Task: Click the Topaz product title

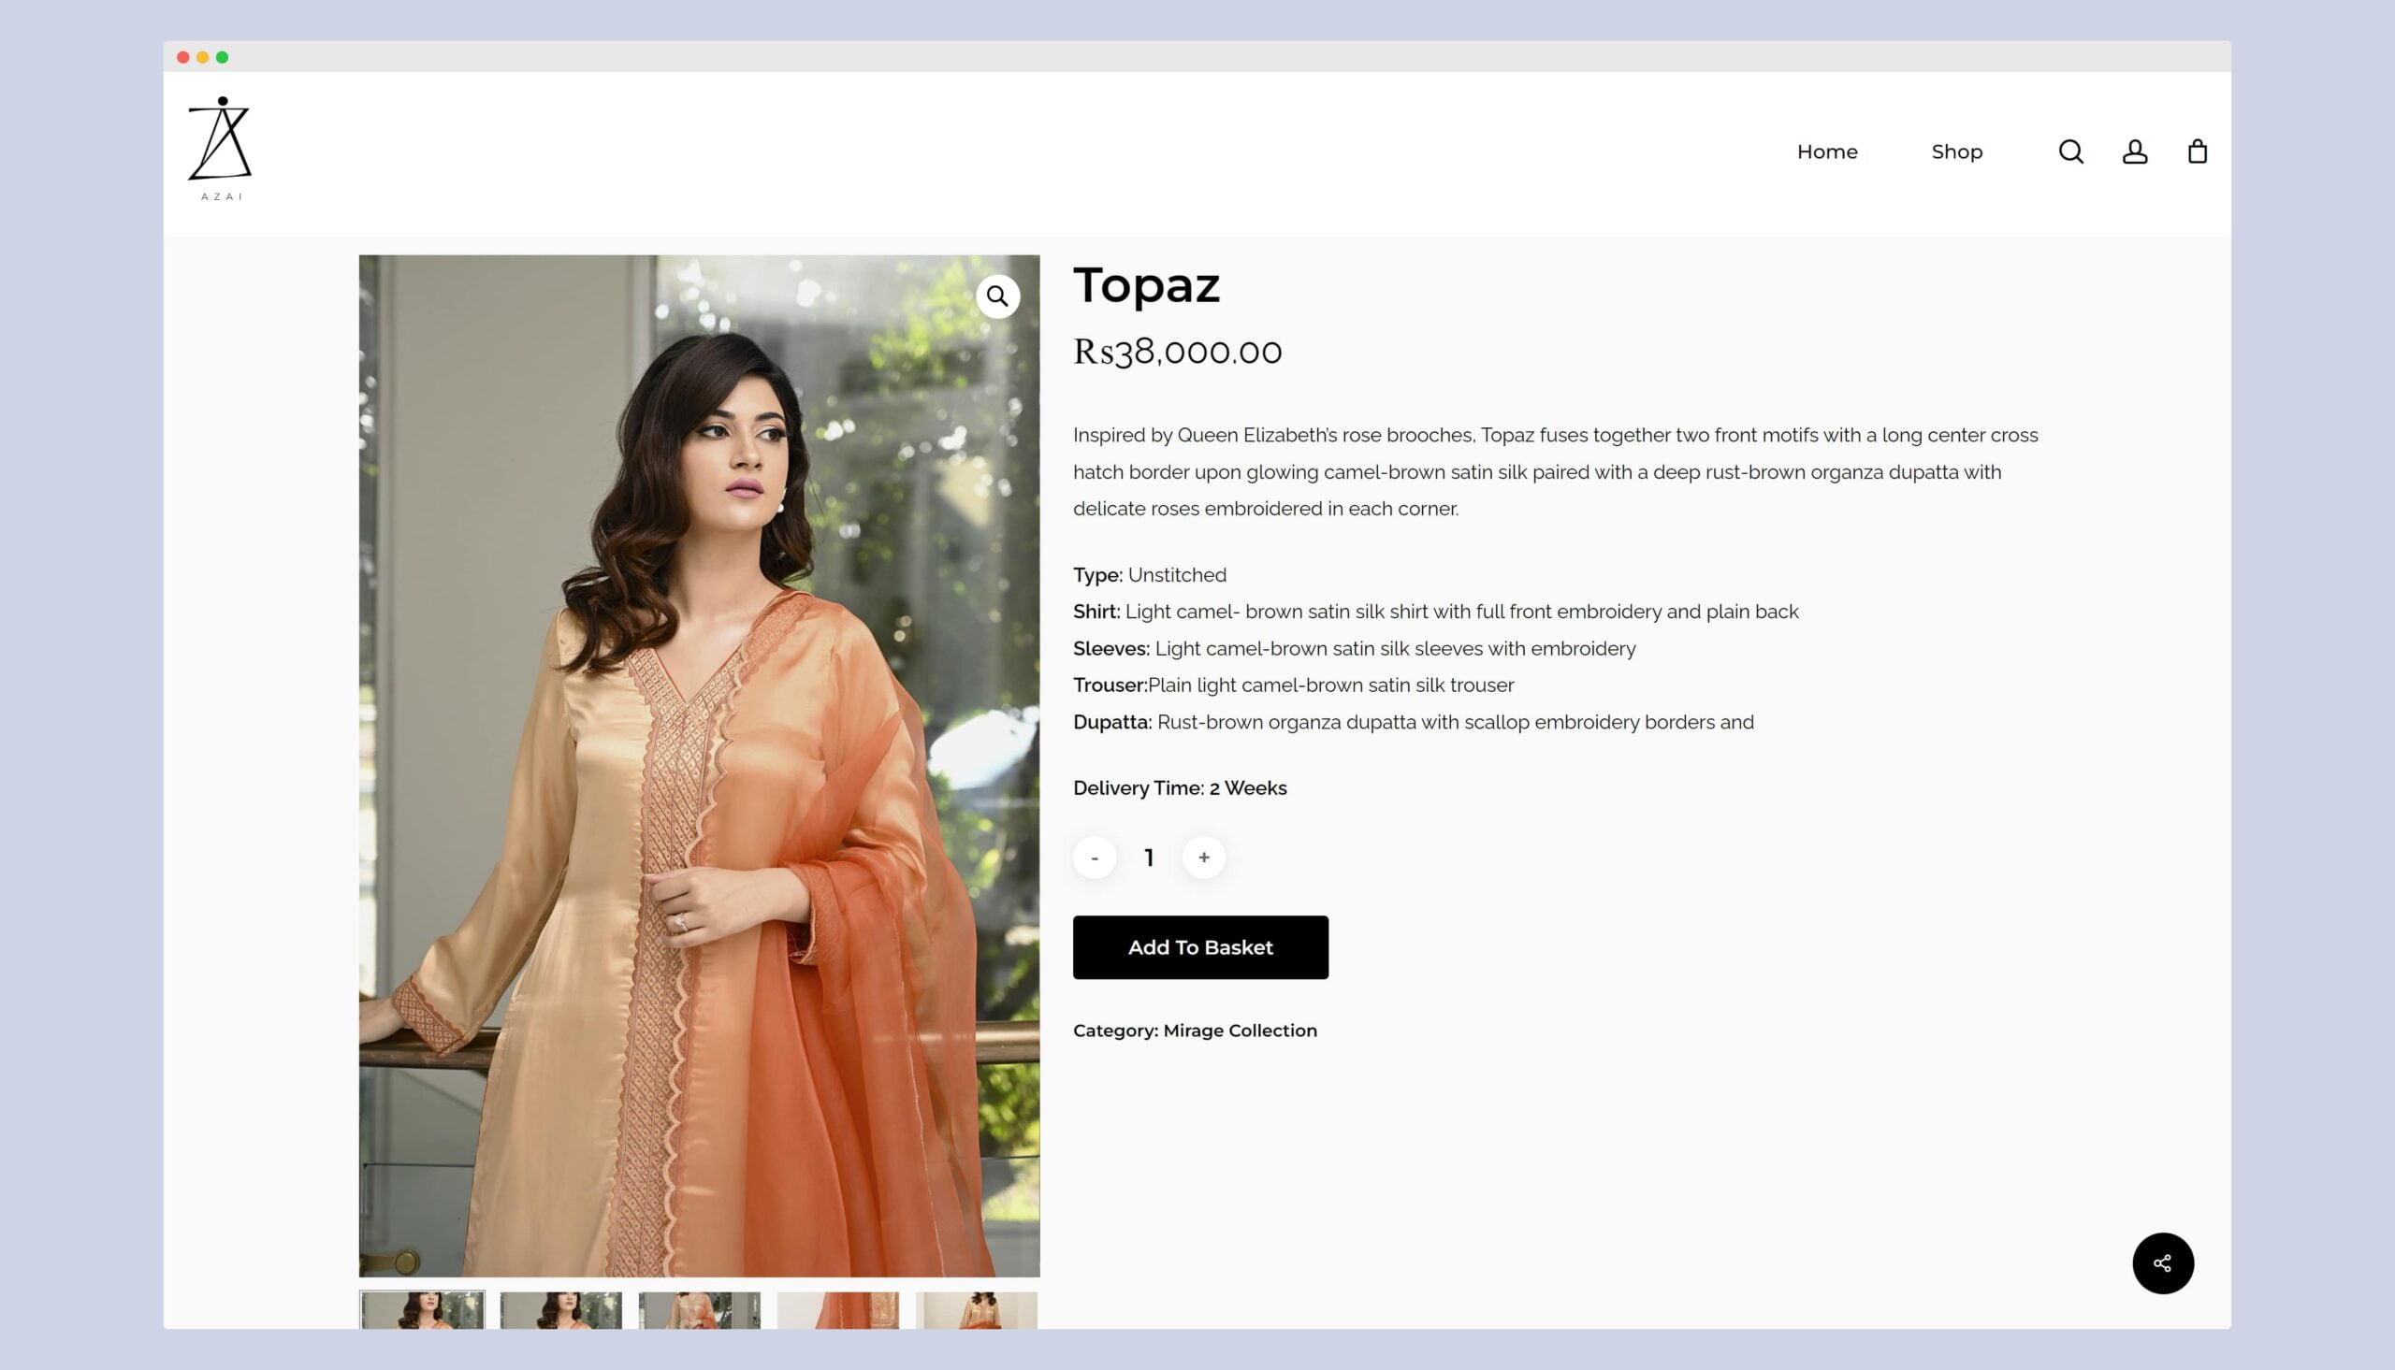Action: point(1147,287)
